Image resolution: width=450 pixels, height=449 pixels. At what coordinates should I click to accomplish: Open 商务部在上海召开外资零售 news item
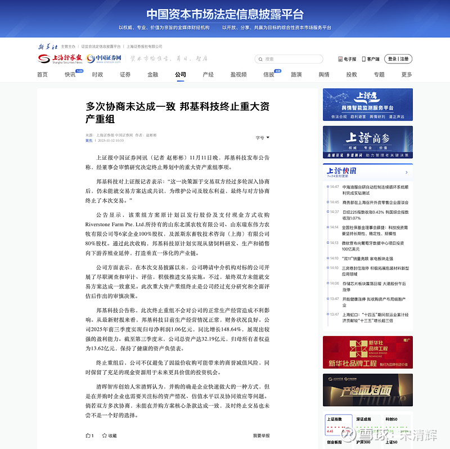[x=375, y=203]
